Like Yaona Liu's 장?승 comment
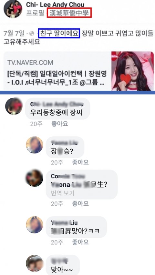The image size is (155, 275). coord(80,162)
